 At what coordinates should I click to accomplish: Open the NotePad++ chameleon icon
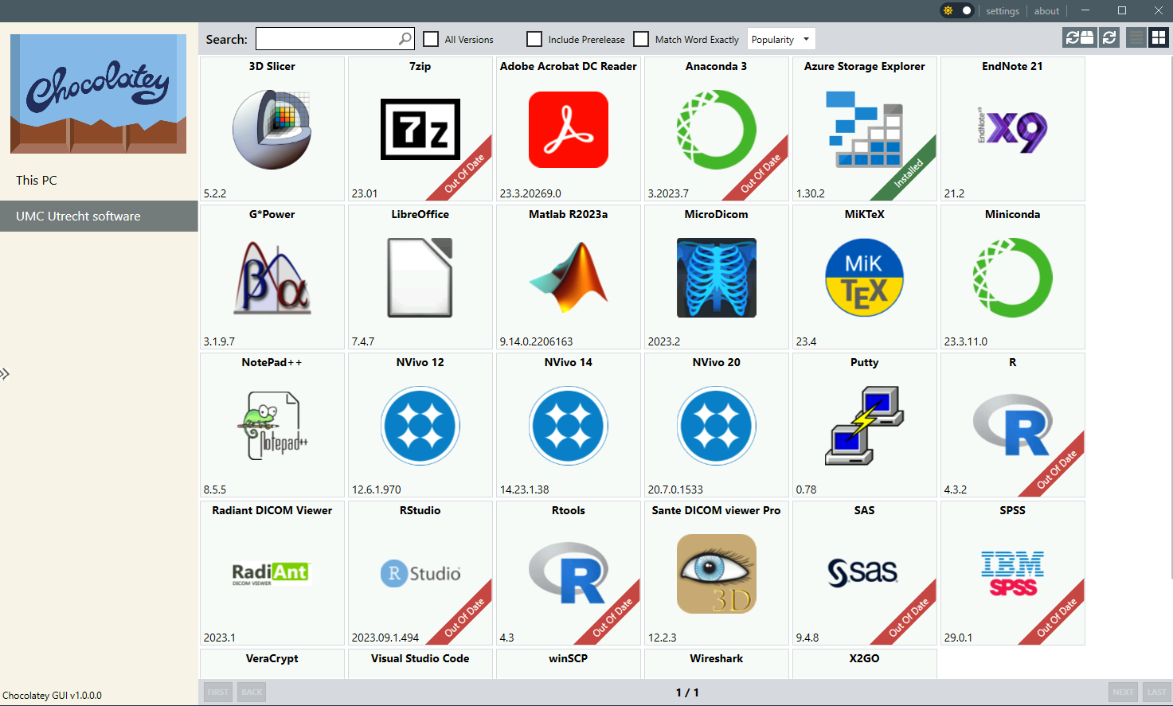pyautogui.click(x=272, y=426)
